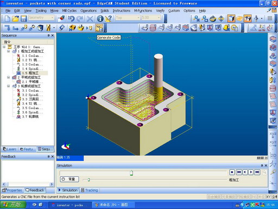Click the Undo arrow icon
Viewport: 278px width, 209px height.
[x=71, y=19]
